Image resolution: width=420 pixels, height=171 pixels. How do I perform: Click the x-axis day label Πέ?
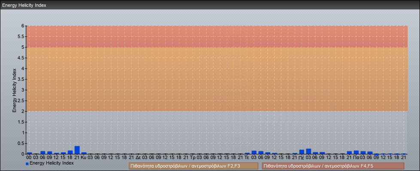(301, 158)
